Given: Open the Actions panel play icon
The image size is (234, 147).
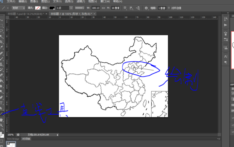Looking at the screenshot, I should pyautogui.click(x=226, y=25).
